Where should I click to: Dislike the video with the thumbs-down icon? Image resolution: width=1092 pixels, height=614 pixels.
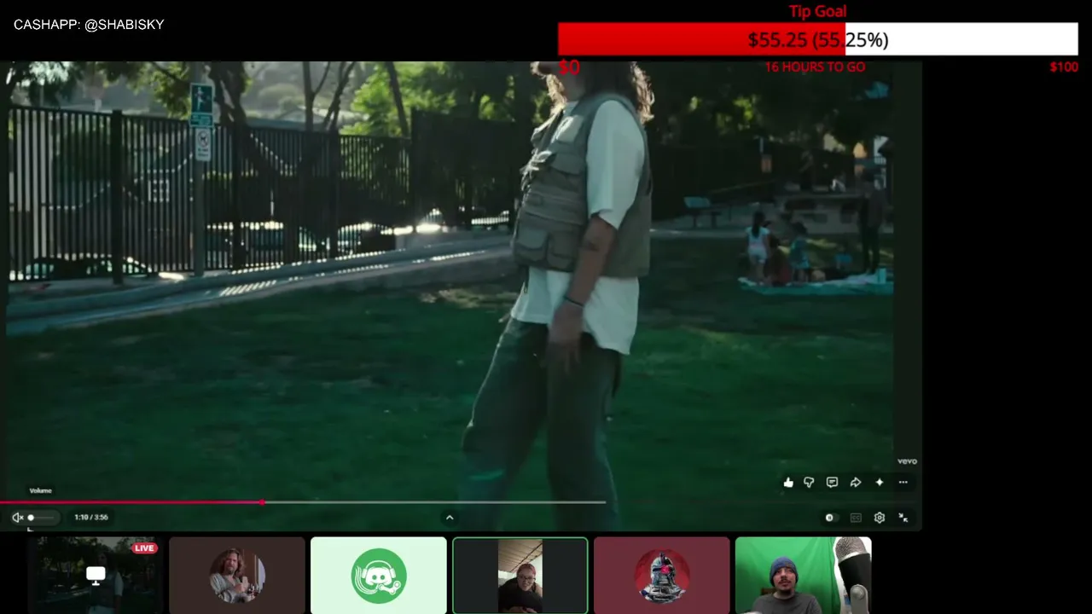point(809,483)
